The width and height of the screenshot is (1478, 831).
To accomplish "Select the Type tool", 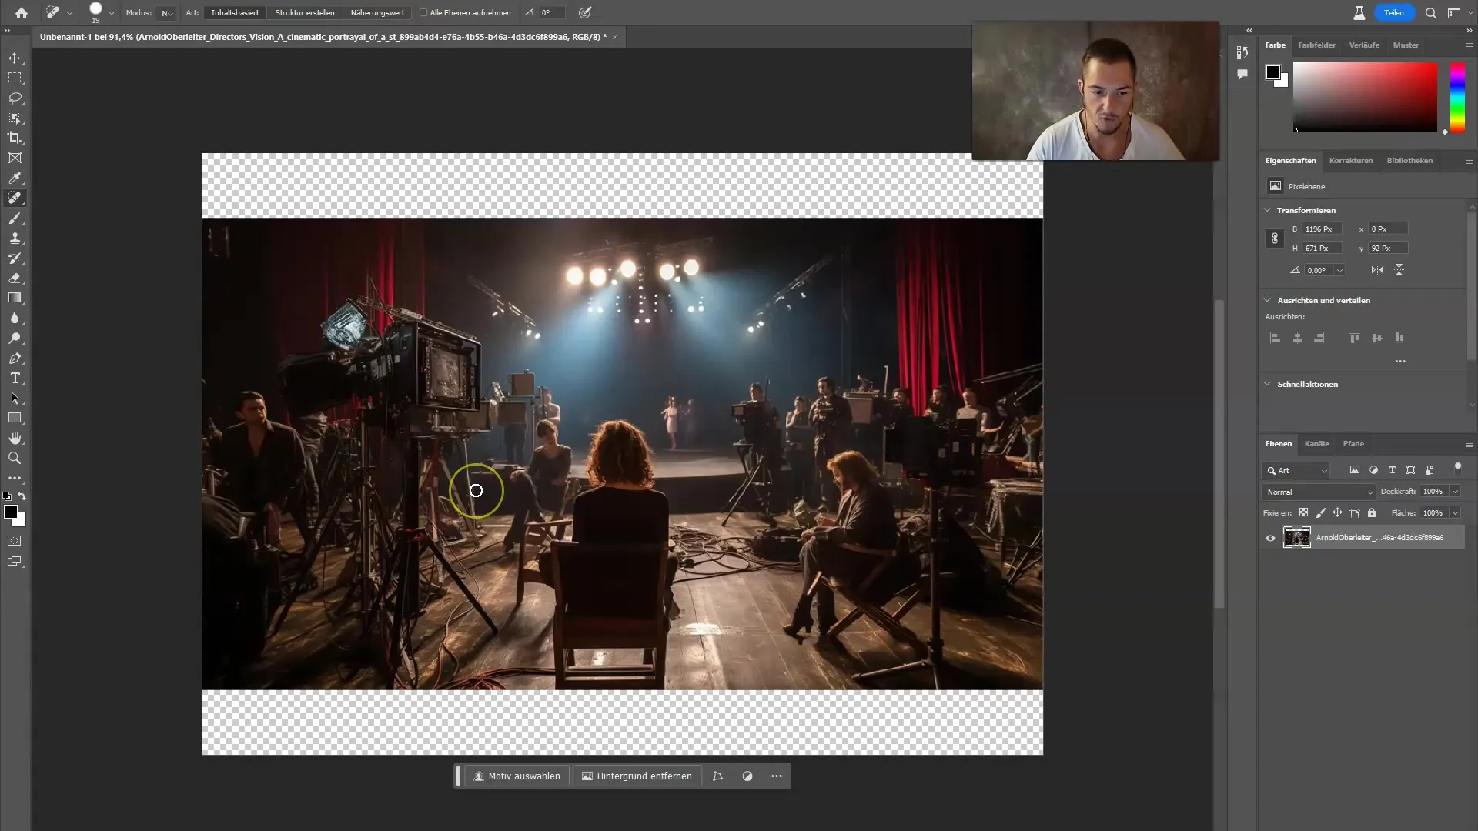I will tap(14, 379).
